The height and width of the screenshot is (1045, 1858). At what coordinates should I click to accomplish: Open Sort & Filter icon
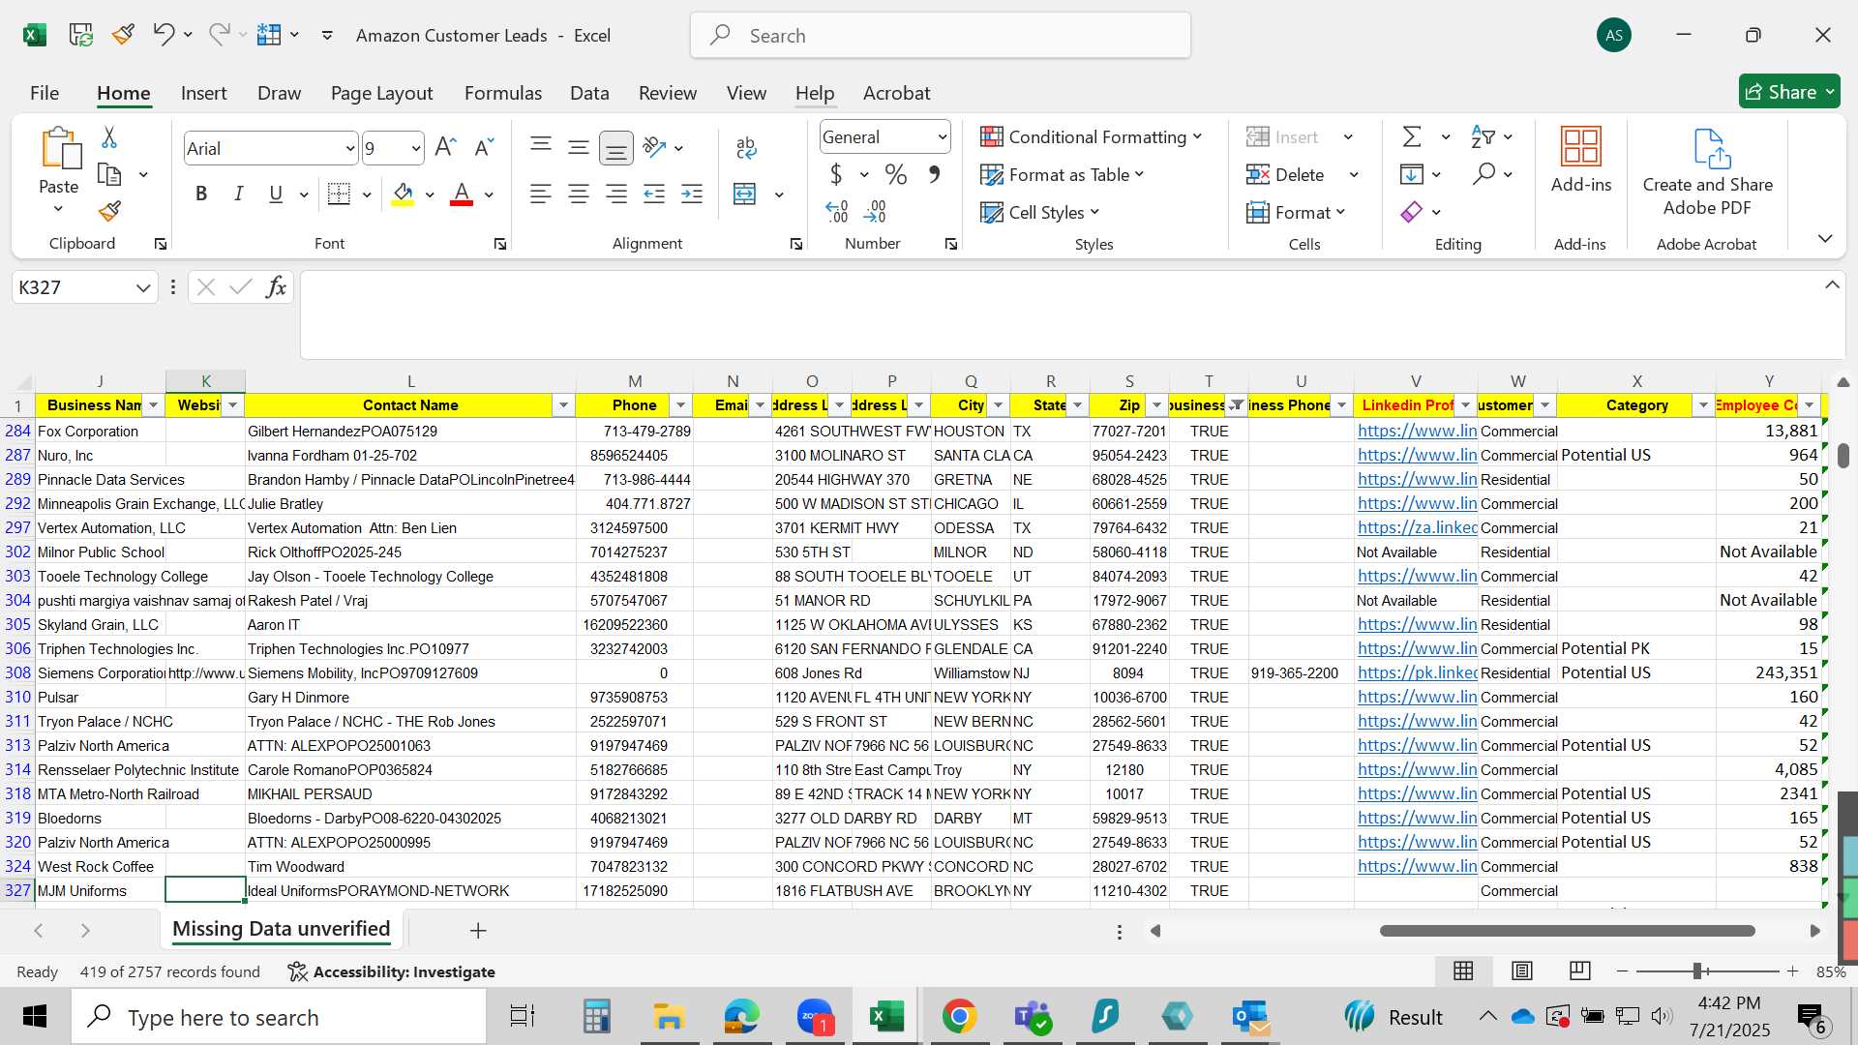pos(1483,136)
